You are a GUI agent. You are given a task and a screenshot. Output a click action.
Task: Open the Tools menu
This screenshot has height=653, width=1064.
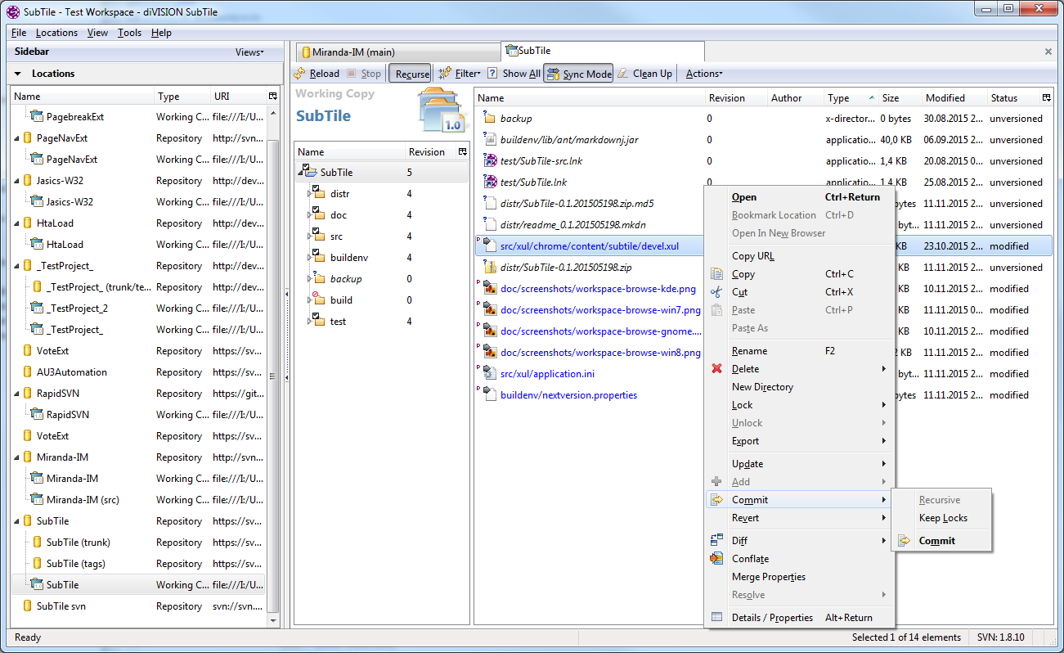tap(128, 32)
